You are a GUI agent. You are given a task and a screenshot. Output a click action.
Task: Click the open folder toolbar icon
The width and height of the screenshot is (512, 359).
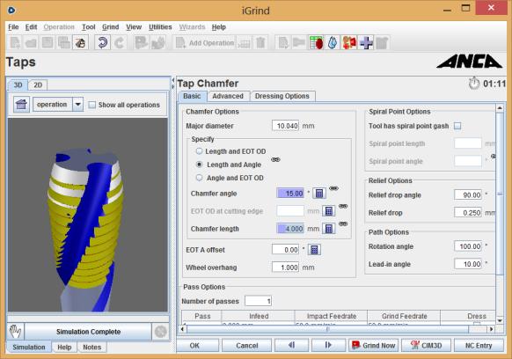pos(31,43)
